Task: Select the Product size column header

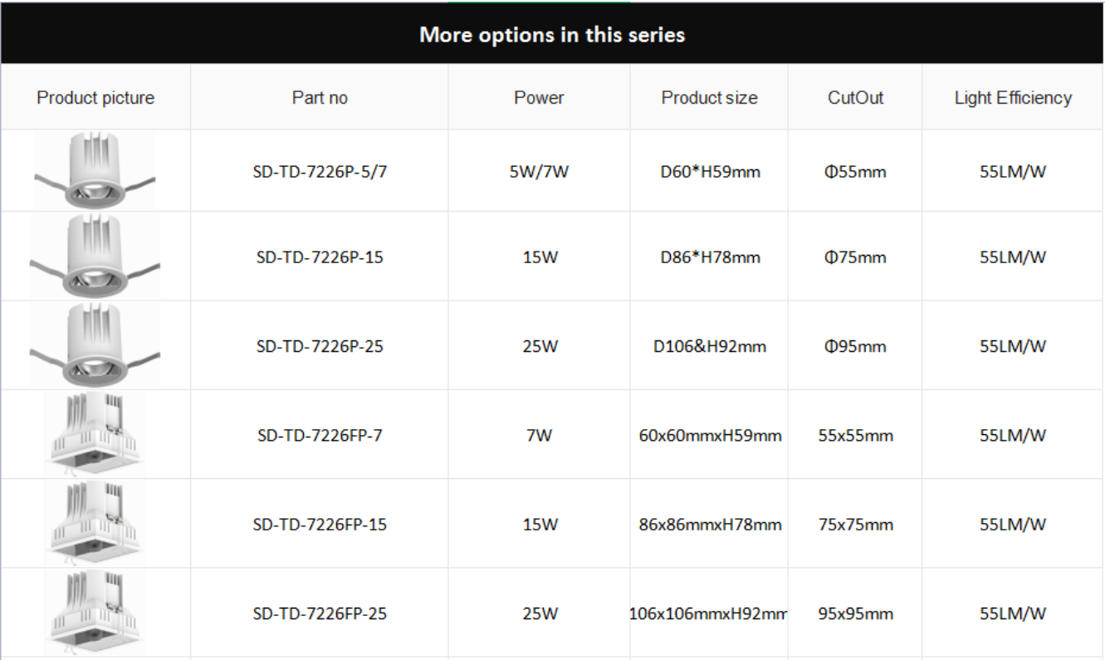Action: pos(709,97)
